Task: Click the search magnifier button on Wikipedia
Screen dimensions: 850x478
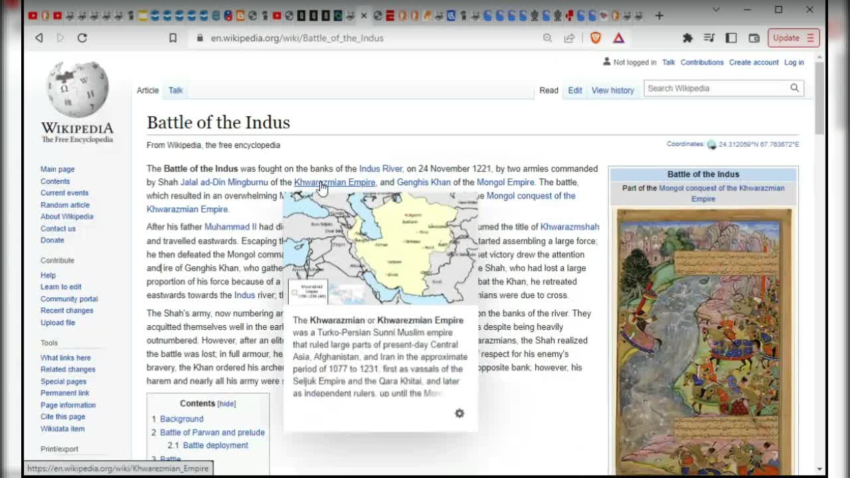Action: (794, 88)
